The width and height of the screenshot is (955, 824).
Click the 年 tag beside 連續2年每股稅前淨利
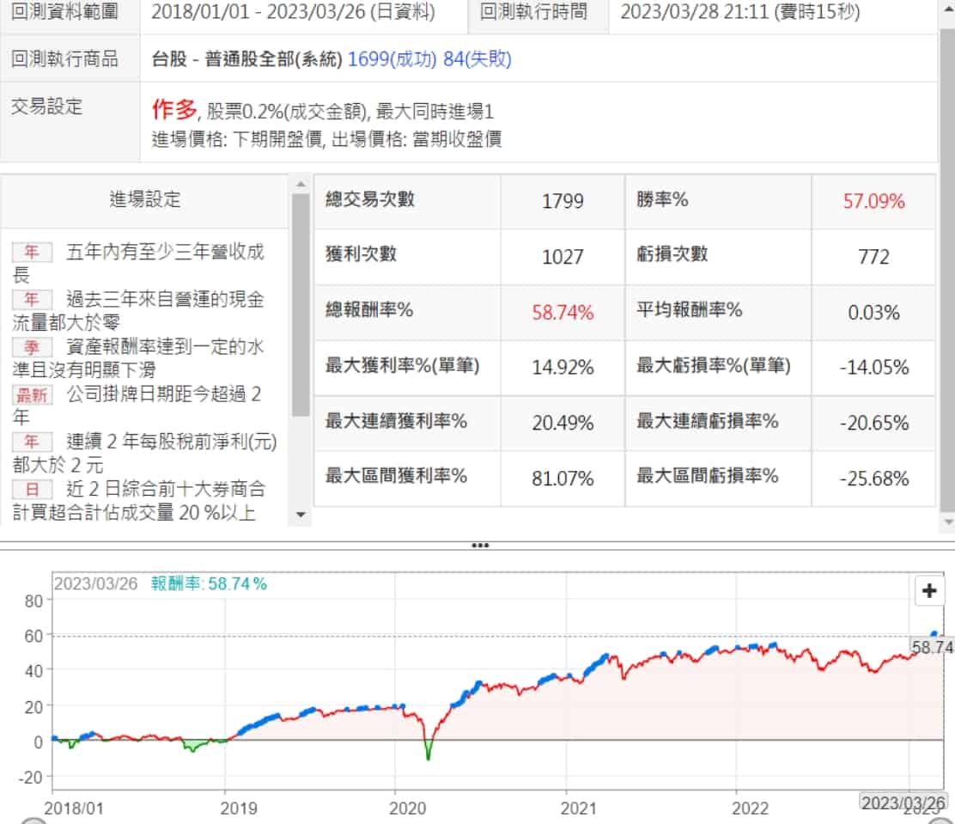coord(31,442)
